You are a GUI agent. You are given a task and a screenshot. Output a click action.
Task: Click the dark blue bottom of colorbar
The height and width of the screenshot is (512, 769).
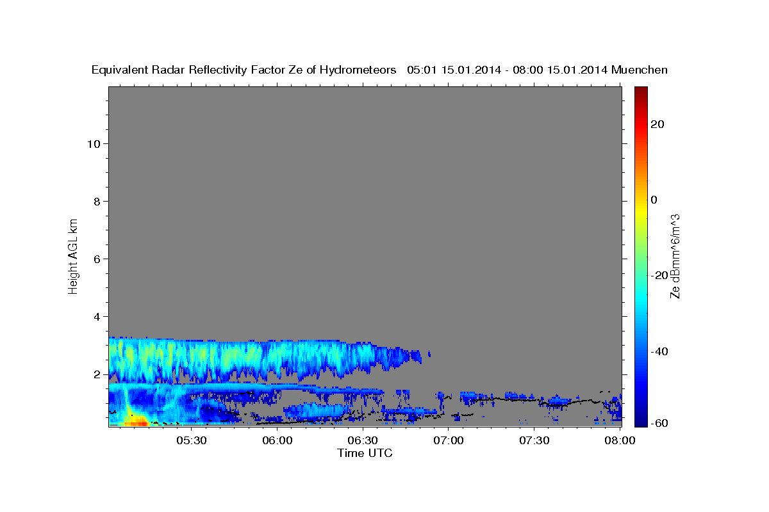point(640,421)
